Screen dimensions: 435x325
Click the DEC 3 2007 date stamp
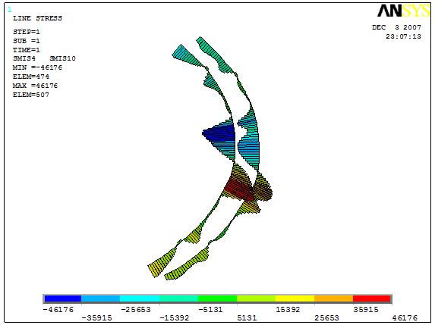(396, 27)
